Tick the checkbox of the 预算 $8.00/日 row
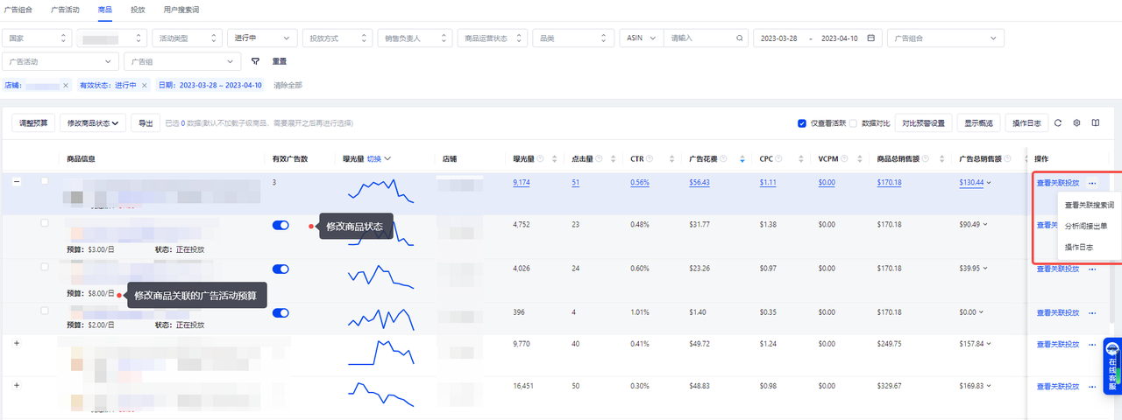1122x420 pixels. [45, 266]
